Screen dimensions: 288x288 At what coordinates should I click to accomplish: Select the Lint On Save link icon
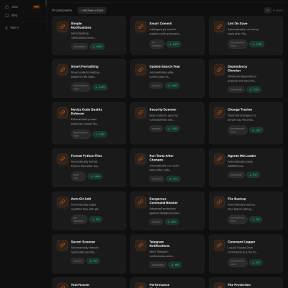point(219,27)
